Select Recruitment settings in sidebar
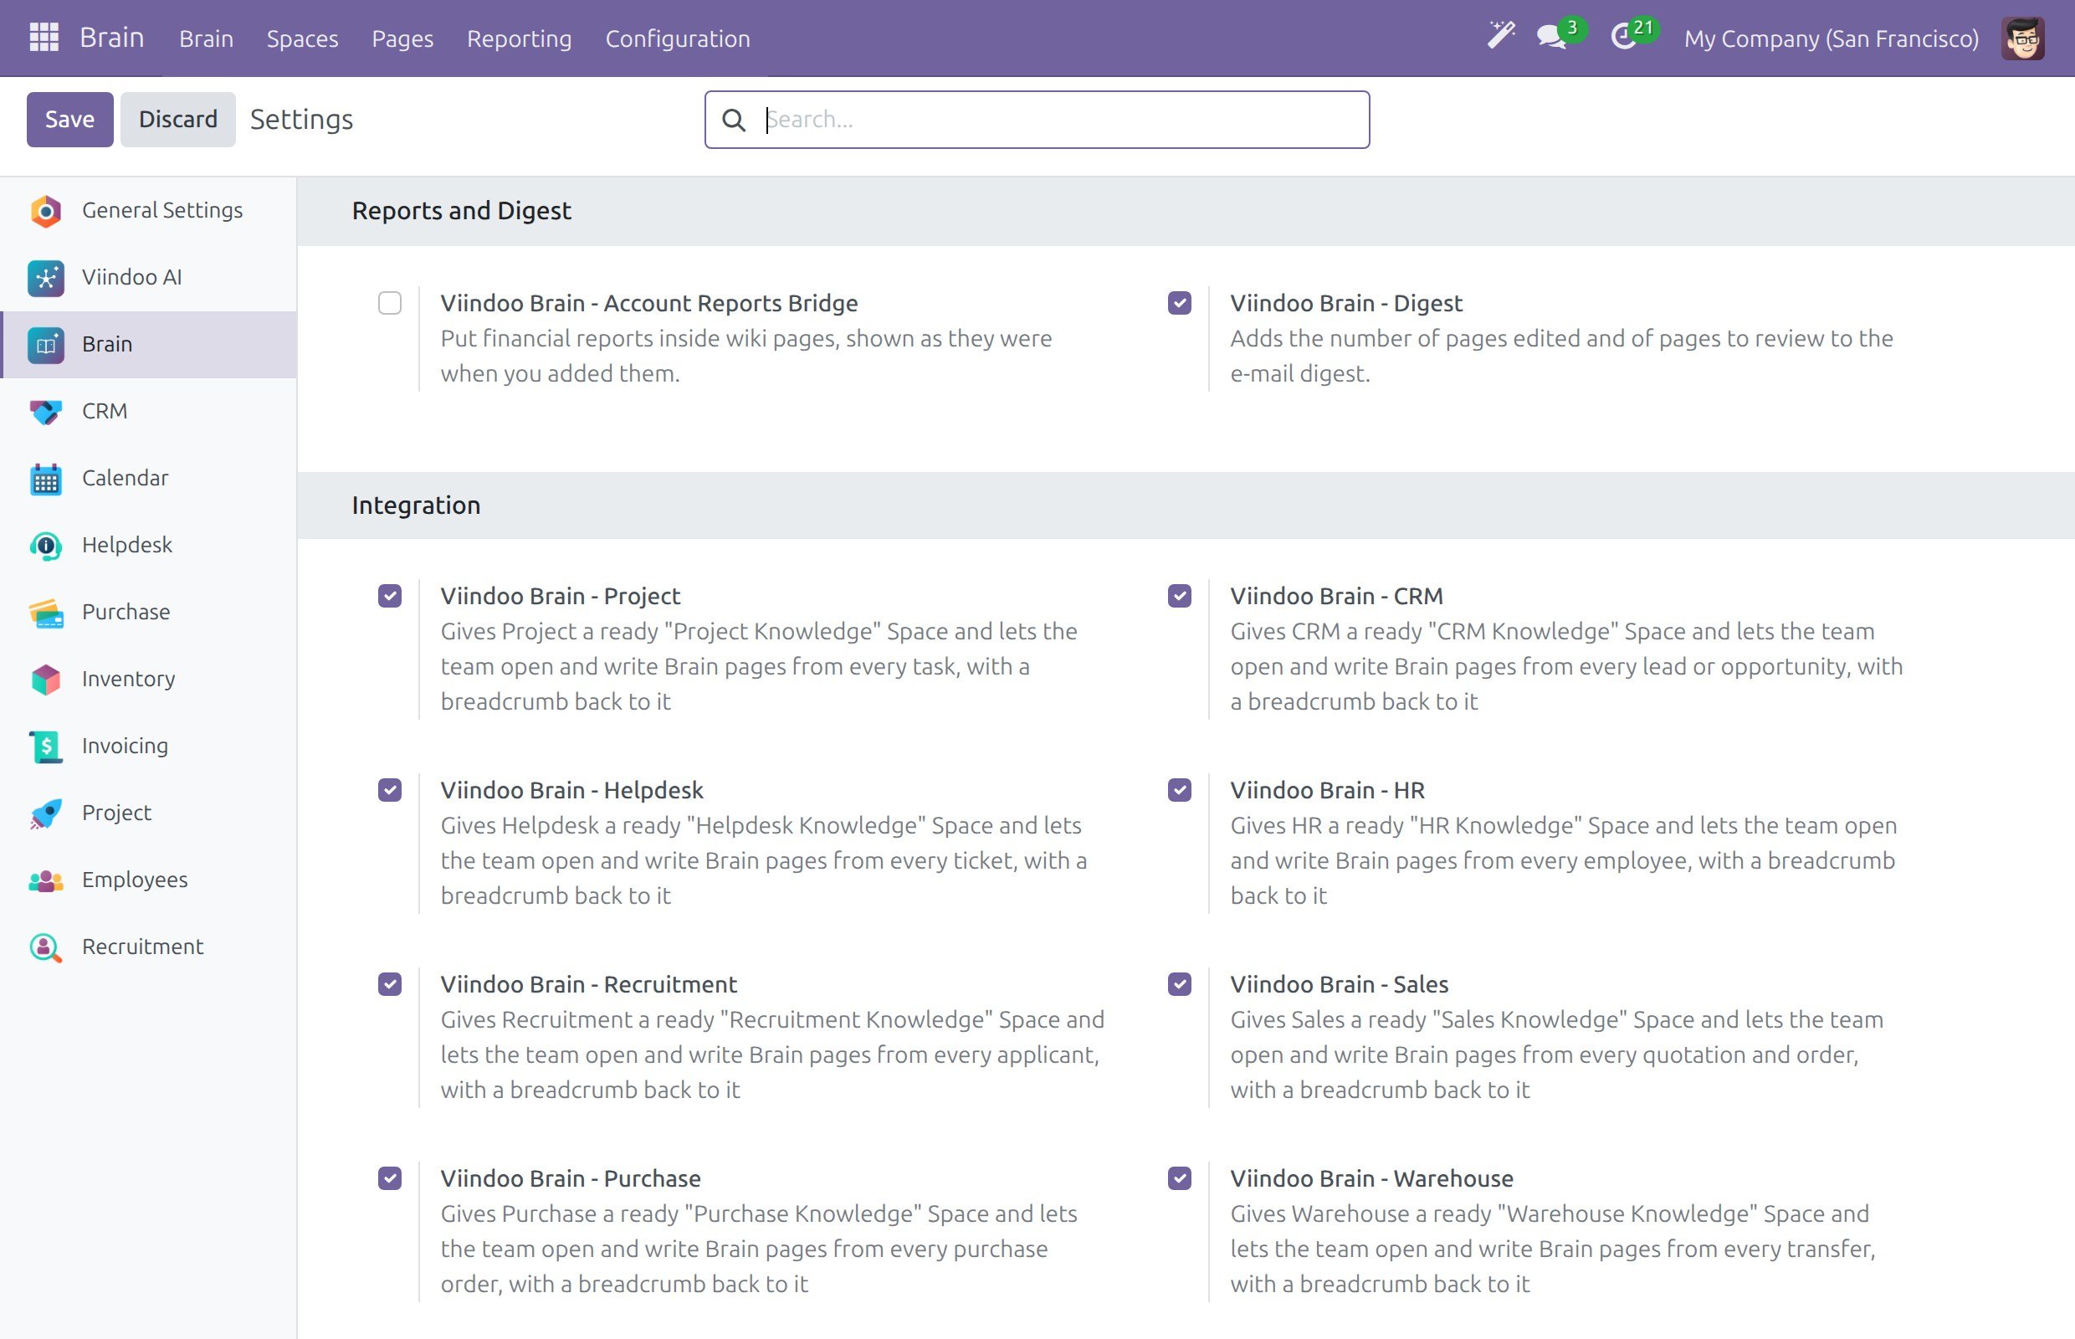Screen dimensions: 2075x1339 pyautogui.click(x=149, y=947)
